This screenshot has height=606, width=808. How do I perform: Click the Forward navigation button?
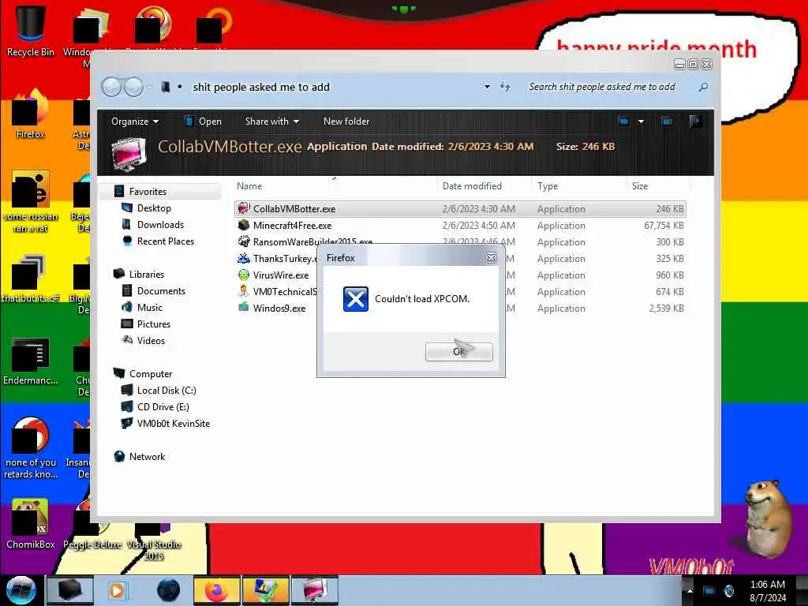133,87
